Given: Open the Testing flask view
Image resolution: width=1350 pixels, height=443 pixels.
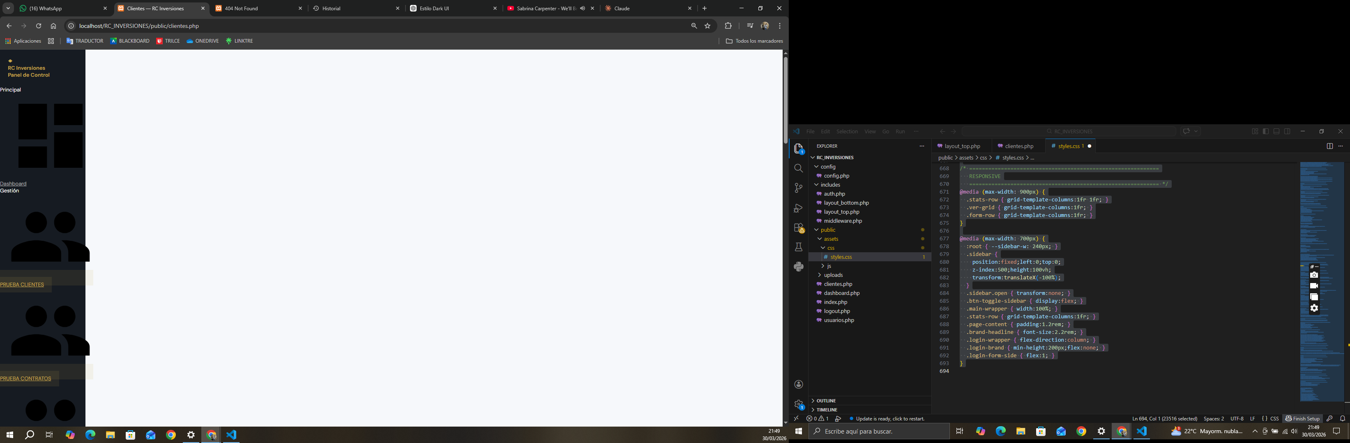Looking at the screenshot, I should point(798,247).
